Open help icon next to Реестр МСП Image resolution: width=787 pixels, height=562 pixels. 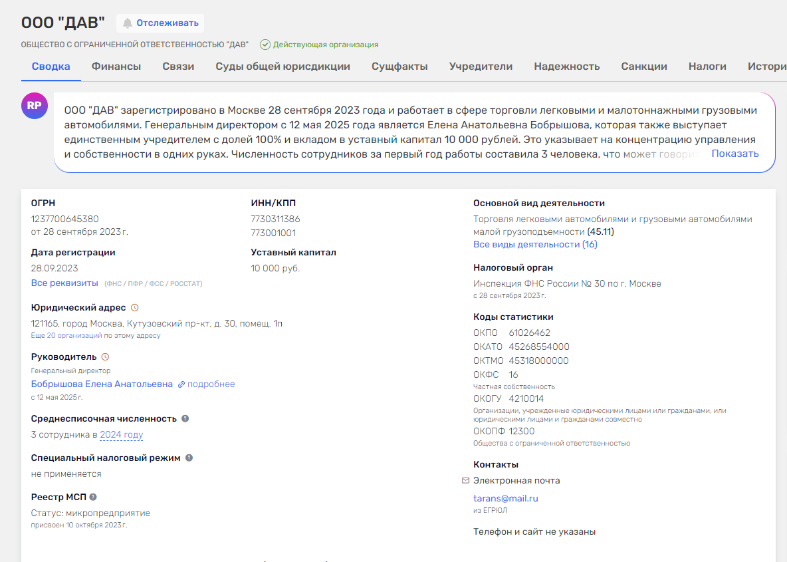point(93,497)
